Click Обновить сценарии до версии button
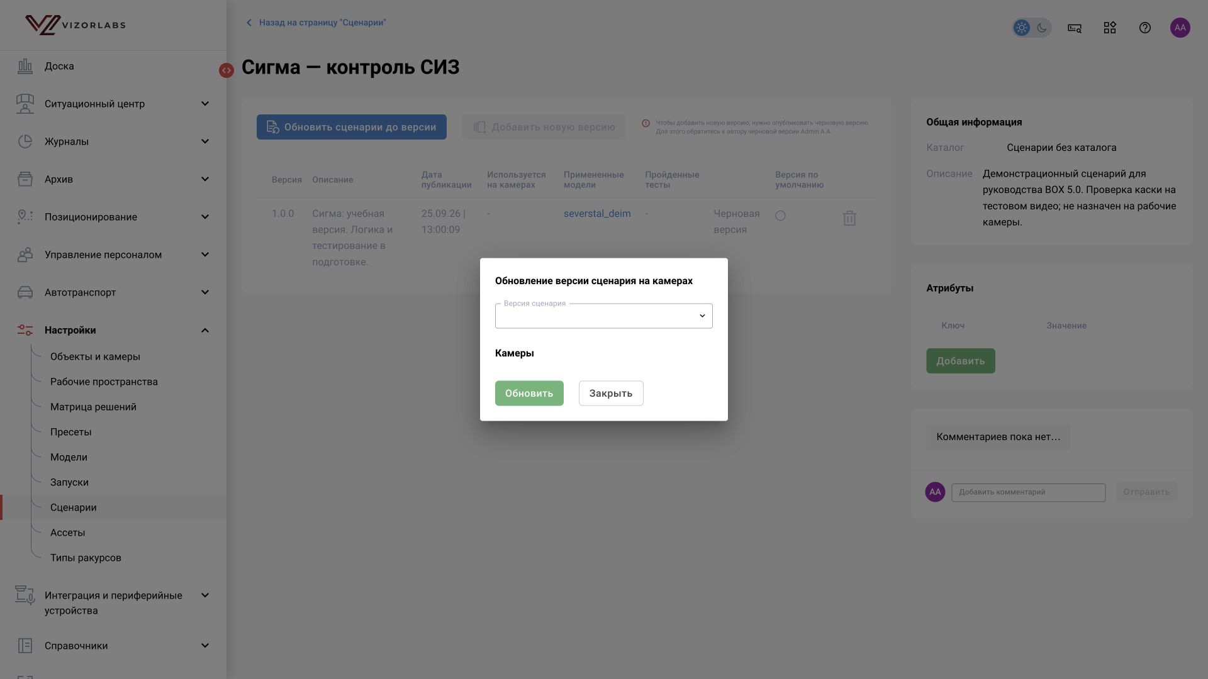This screenshot has height=679, width=1208. pyautogui.click(x=352, y=127)
